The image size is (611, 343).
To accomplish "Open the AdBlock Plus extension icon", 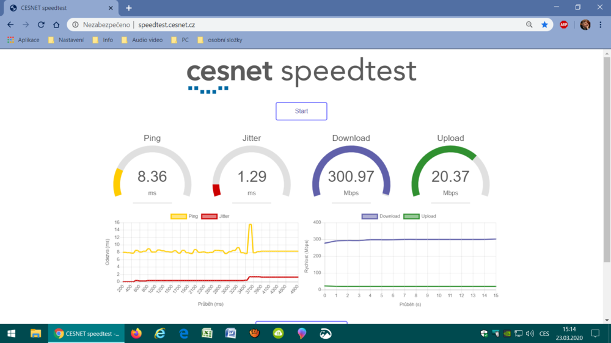I will (564, 25).
